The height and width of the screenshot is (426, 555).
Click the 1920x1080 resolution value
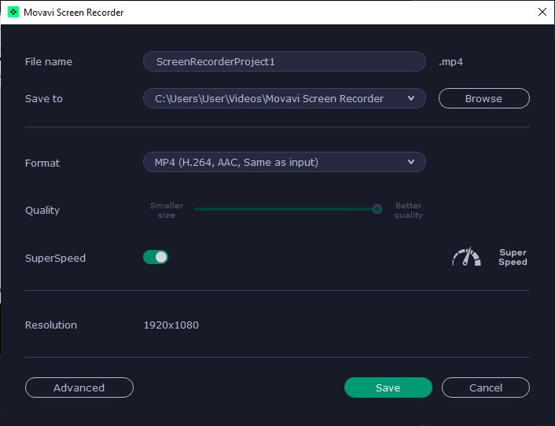[171, 325]
